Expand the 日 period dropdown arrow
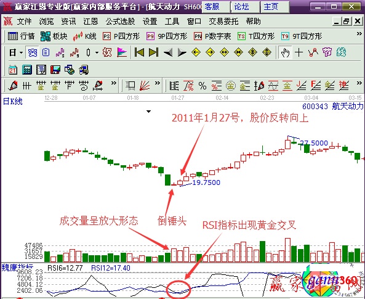365x299 pixels. [21, 52]
